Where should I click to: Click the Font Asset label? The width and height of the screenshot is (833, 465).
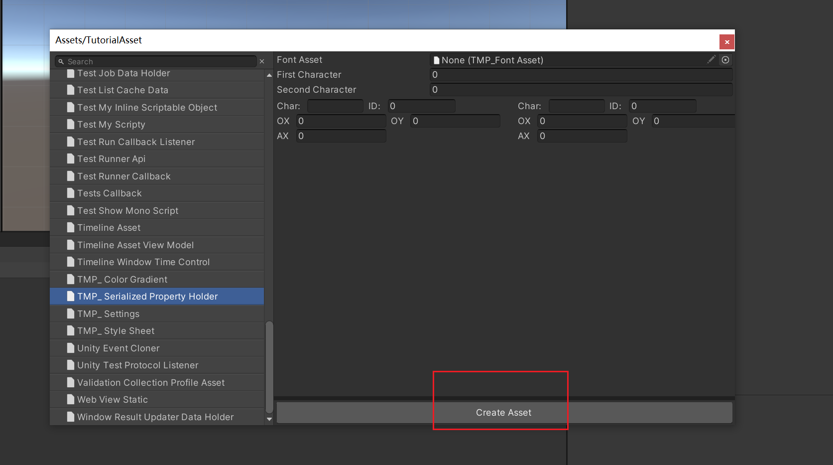click(x=299, y=60)
